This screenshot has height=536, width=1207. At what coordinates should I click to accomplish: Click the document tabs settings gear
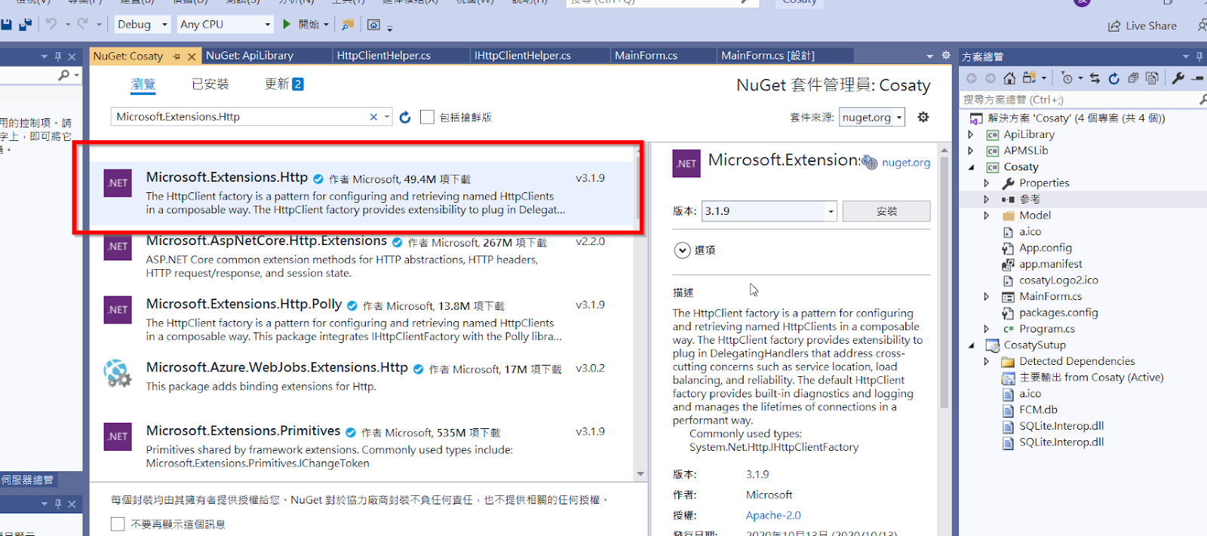pos(946,56)
